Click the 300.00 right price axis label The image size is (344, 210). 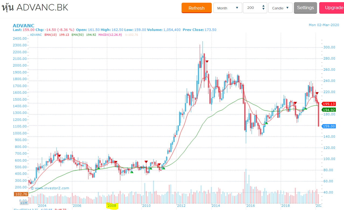click(x=329, y=47)
